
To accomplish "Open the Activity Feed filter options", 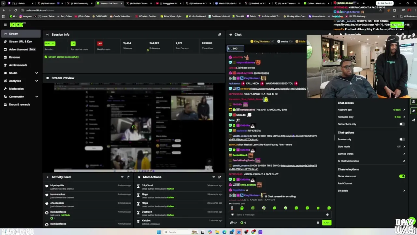I will [122, 177].
